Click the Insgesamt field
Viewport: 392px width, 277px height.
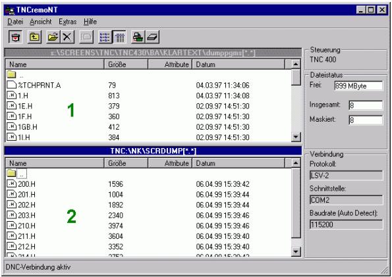[366, 105]
